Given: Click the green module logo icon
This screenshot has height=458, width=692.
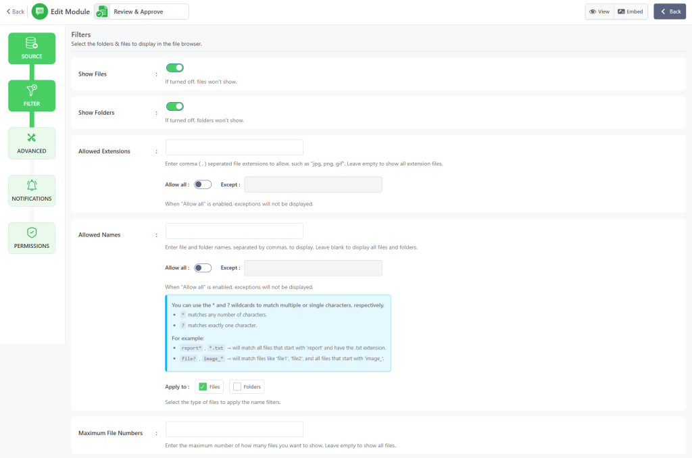Looking at the screenshot, I should click(40, 11).
